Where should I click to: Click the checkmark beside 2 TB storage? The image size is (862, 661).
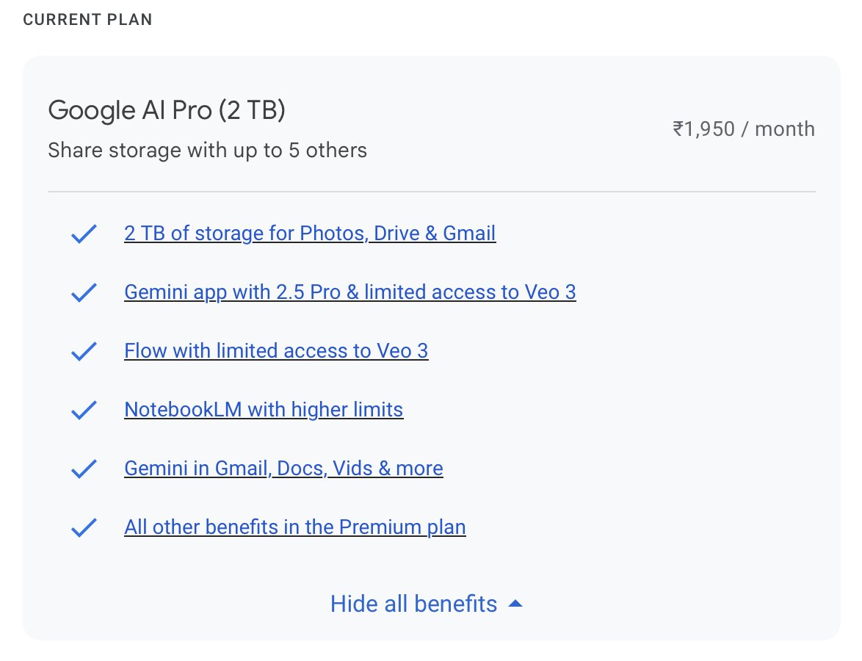(84, 234)
